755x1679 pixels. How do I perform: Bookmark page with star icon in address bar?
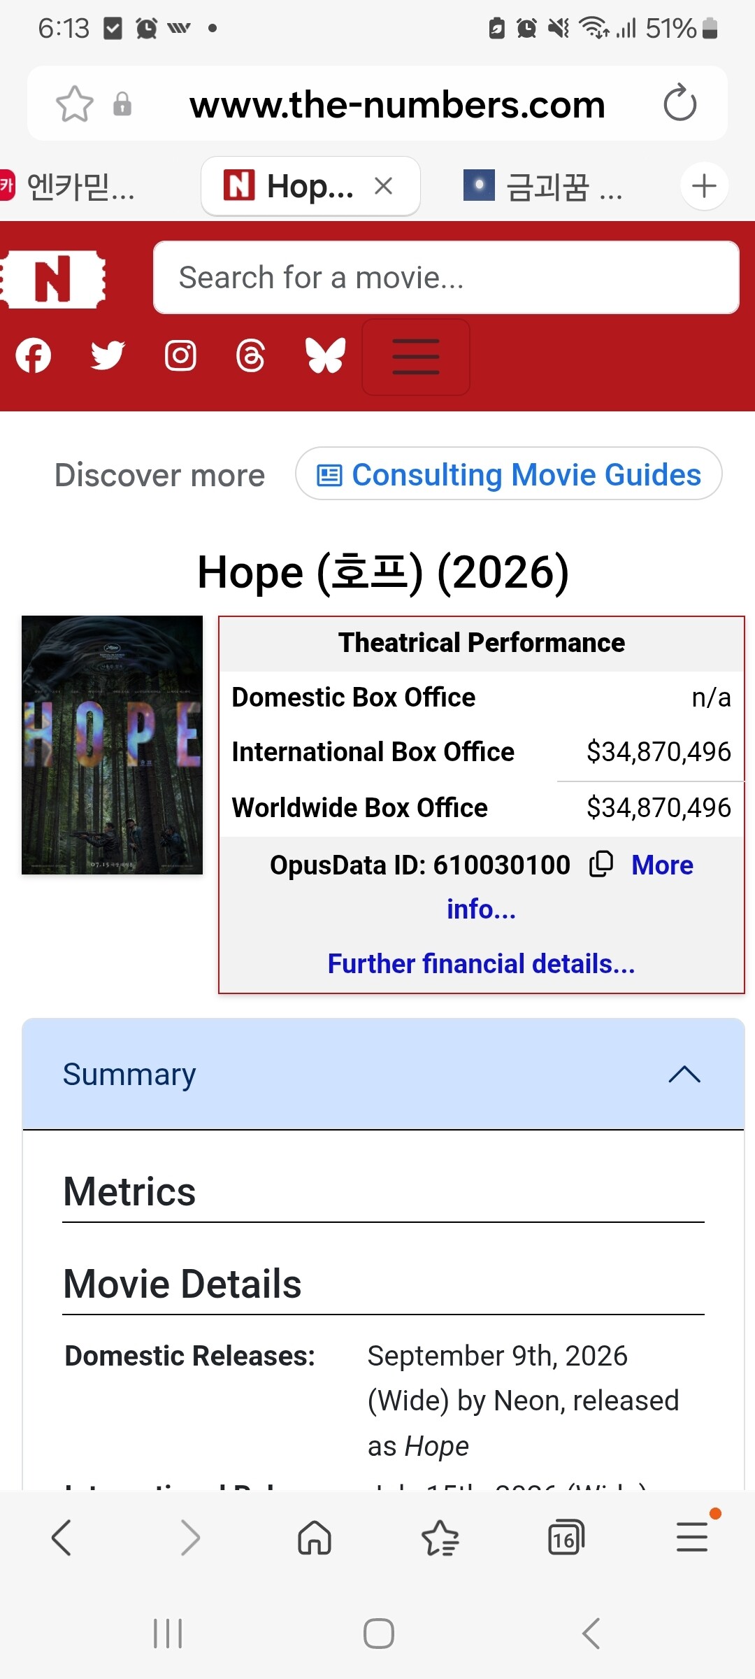(75, 104)
